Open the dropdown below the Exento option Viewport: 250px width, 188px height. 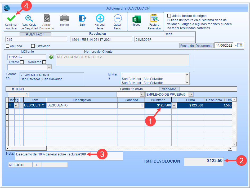(x=49, y=67)
